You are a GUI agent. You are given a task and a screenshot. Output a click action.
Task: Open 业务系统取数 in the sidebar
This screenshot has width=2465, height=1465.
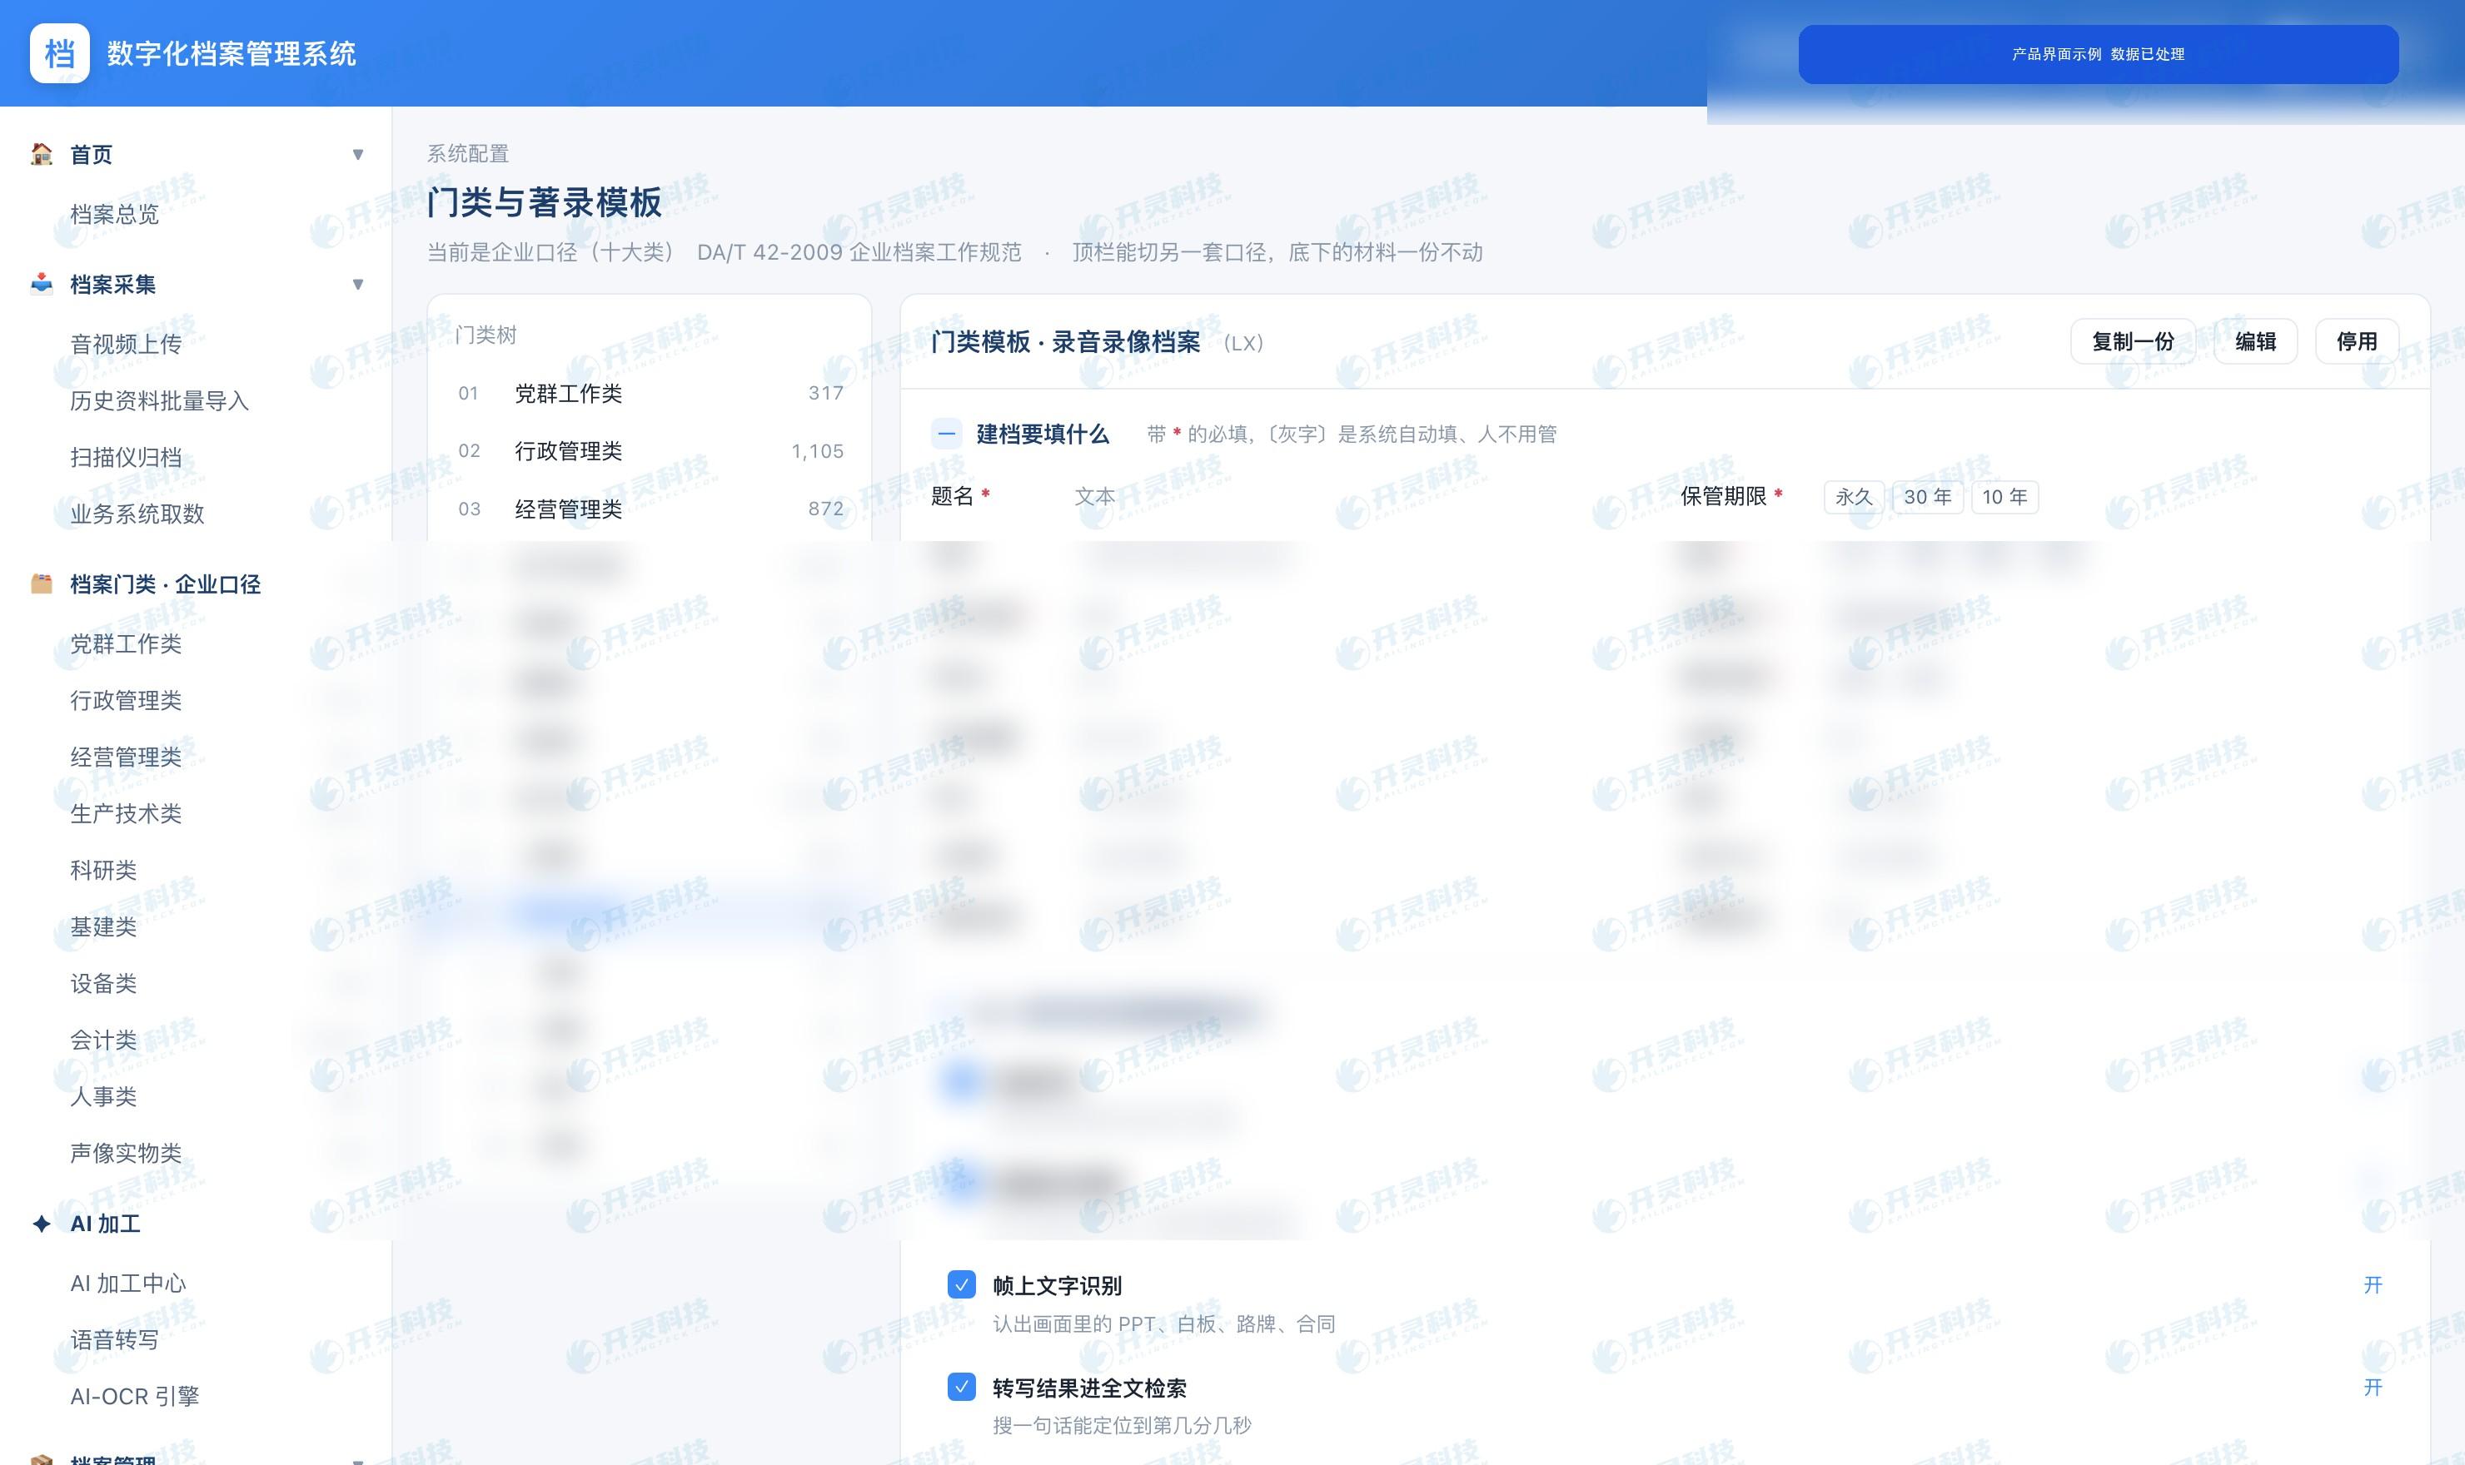pyautogui.click(x=137, y=514)
